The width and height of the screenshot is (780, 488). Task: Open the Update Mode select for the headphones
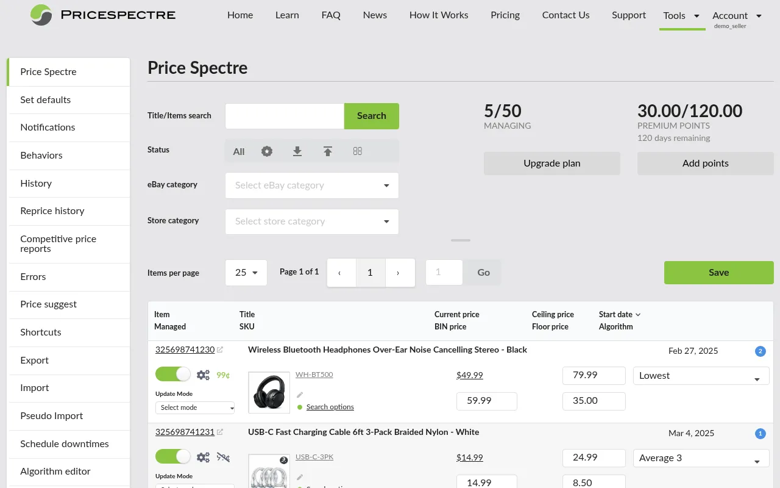(194, 407)
